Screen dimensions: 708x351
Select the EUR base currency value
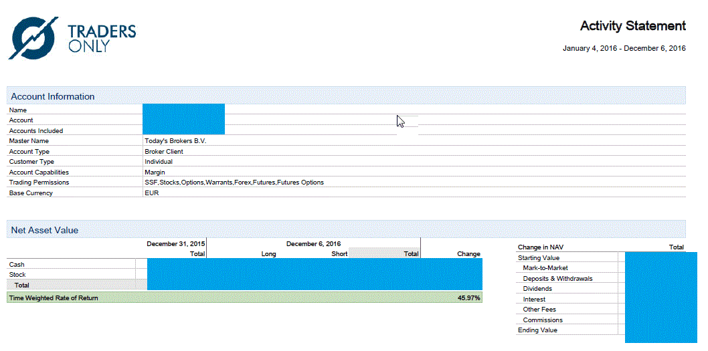[x=152, y=193]
